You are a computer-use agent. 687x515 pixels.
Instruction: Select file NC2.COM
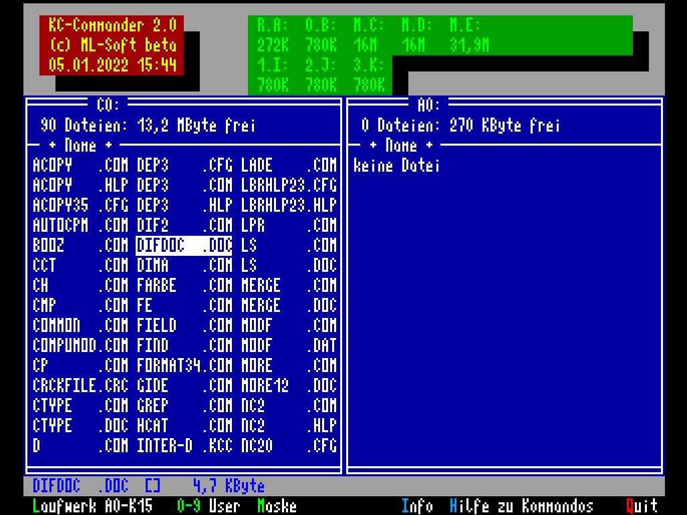tap(289, 405)
